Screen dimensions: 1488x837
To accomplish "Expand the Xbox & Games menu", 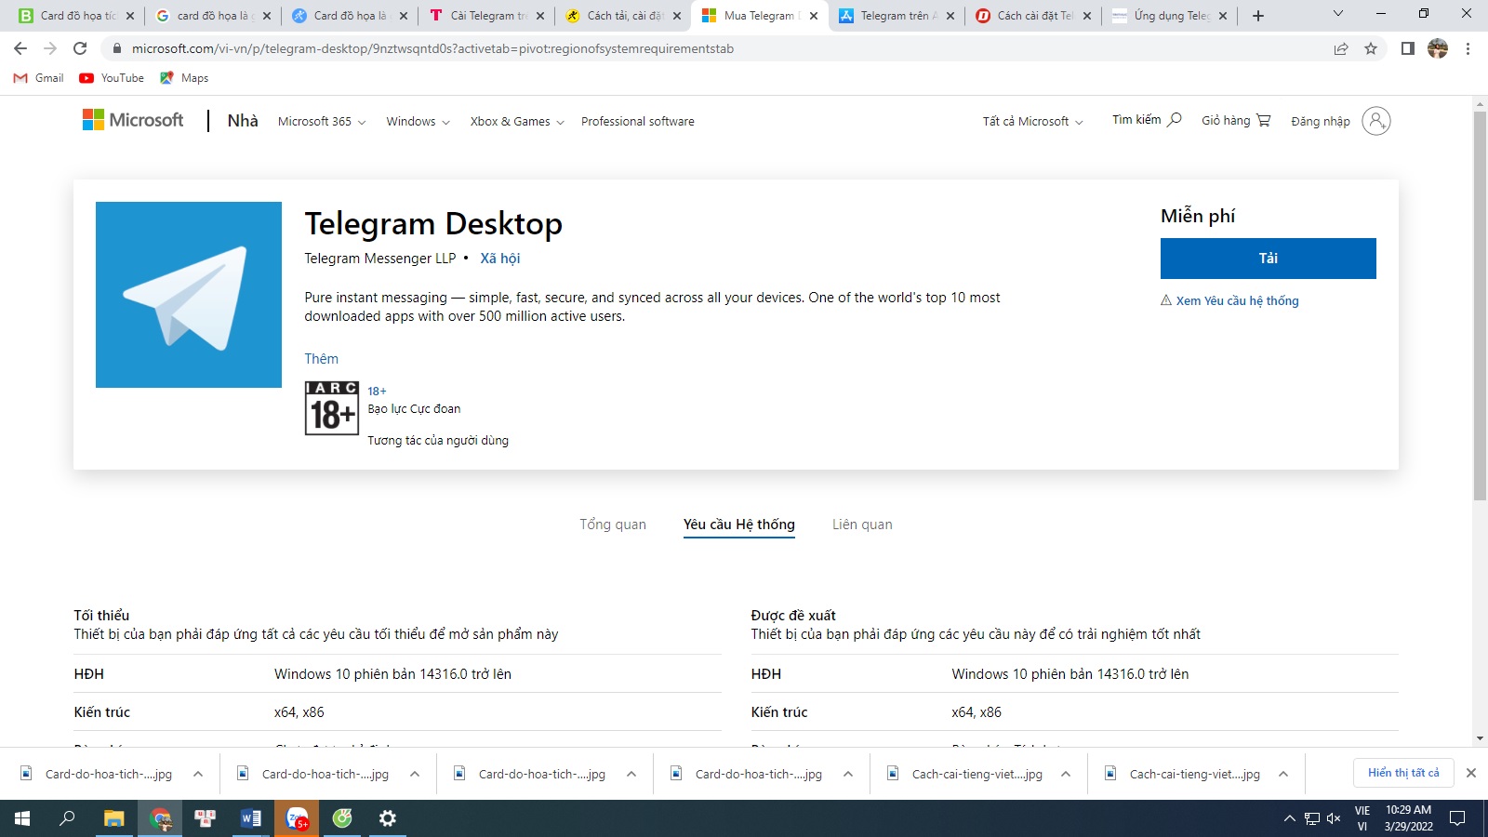I will pos(517,122).
